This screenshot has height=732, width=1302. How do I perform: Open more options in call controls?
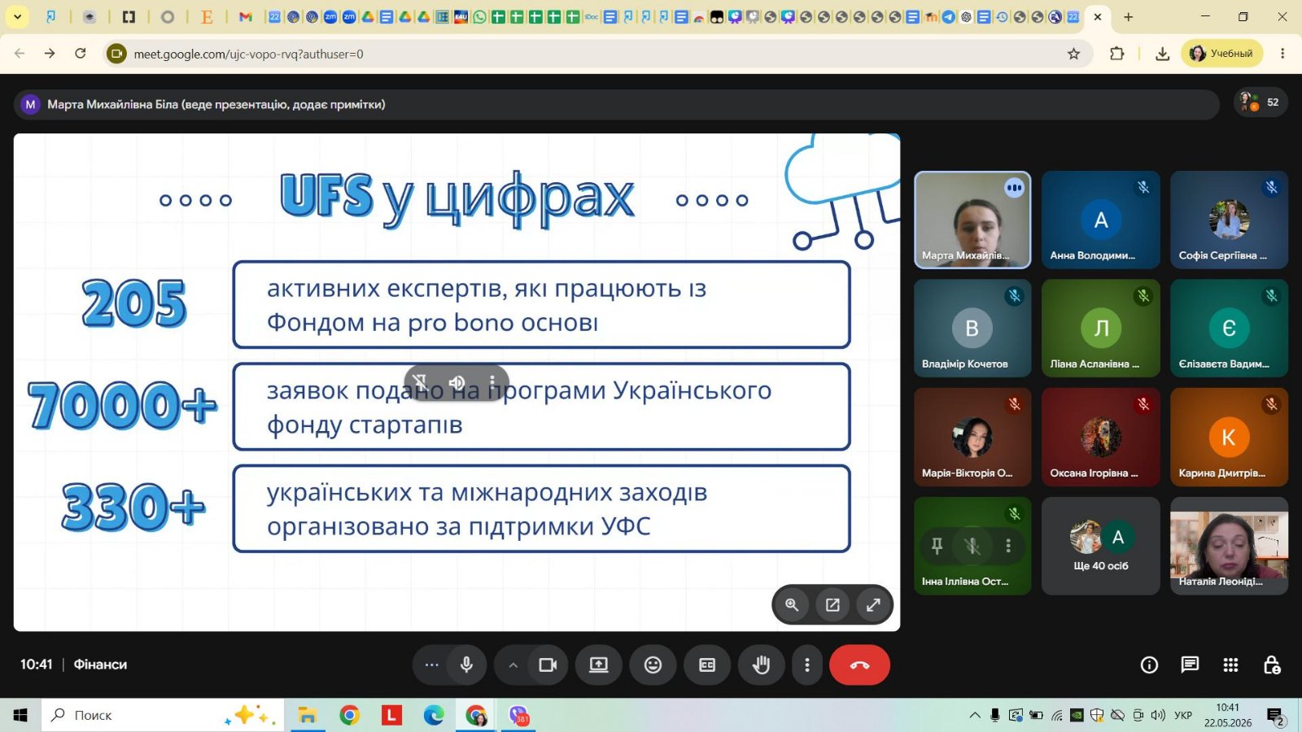click(x=806, y=664)
